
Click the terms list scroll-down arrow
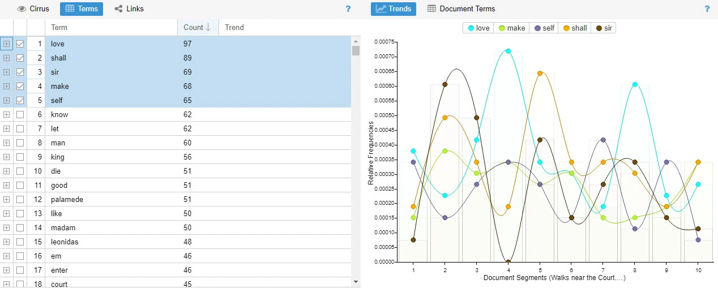(x=356, y=281)
